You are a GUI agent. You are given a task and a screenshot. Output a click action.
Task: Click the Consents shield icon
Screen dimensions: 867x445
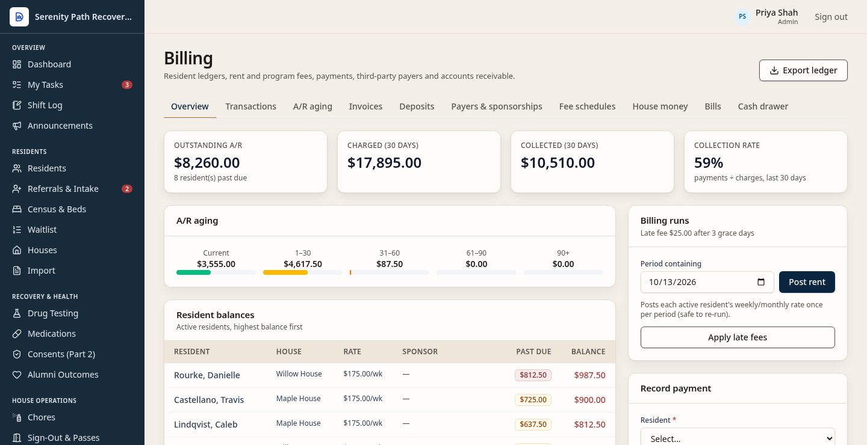pyautogui.click(x=17, y=354)
